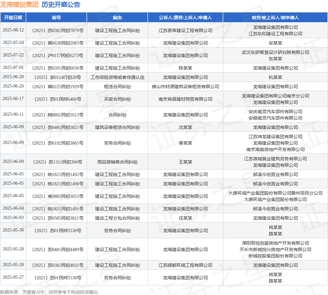Viewport: 328px width, 295px height.
Task: Click defendant 安某某
Action: coord(275,43)
